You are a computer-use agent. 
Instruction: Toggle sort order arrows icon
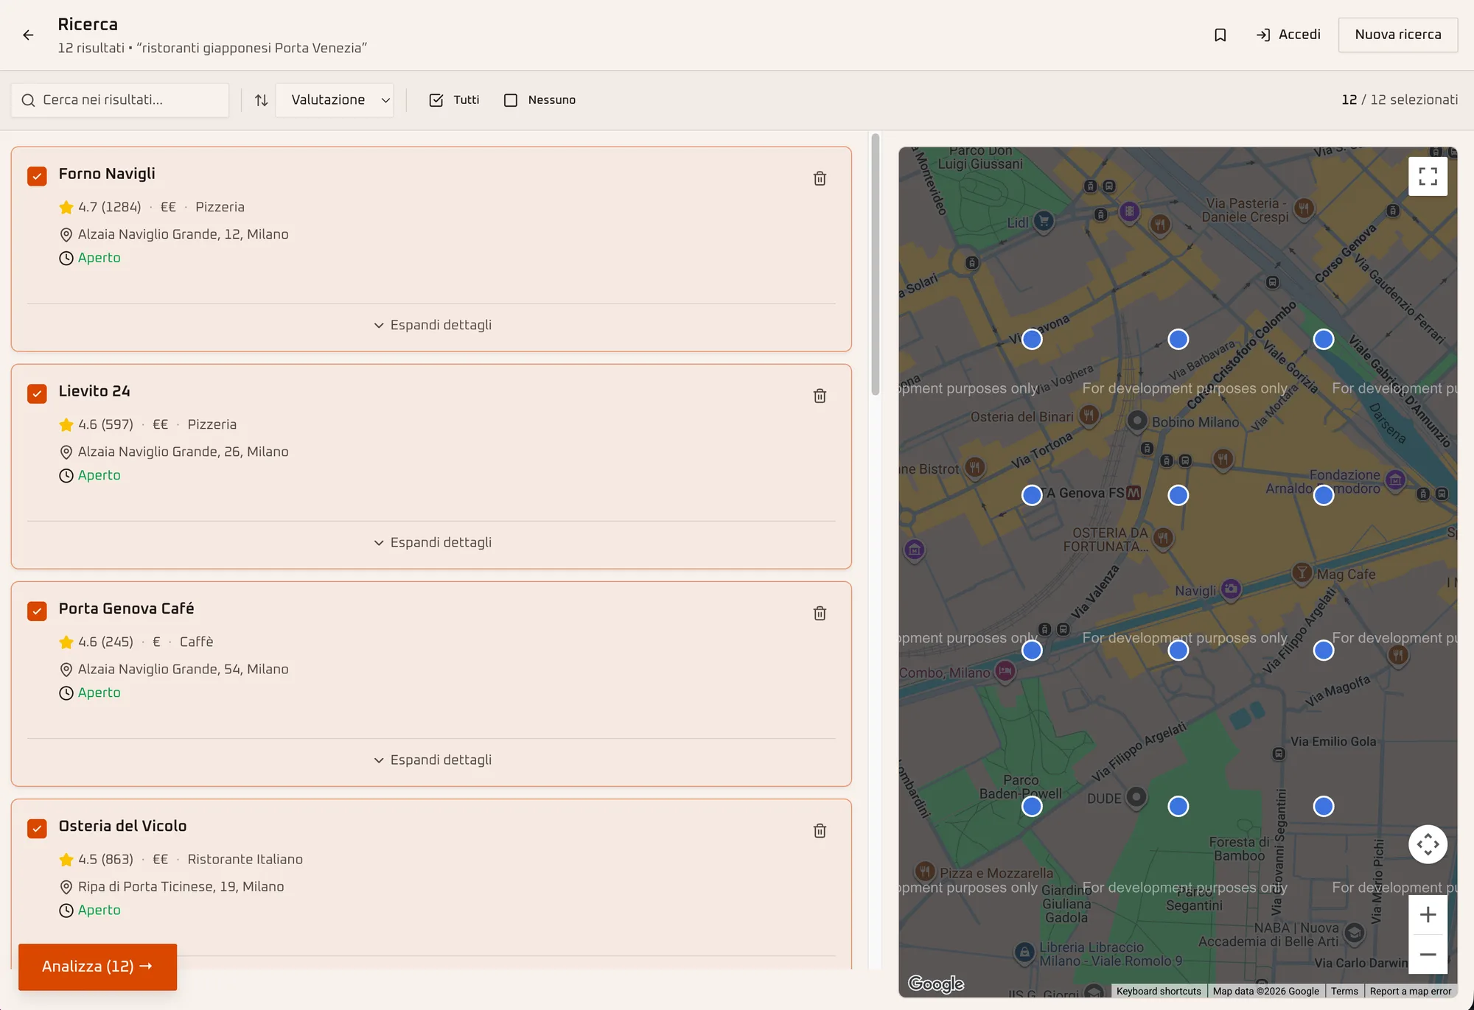pos(261,100)
